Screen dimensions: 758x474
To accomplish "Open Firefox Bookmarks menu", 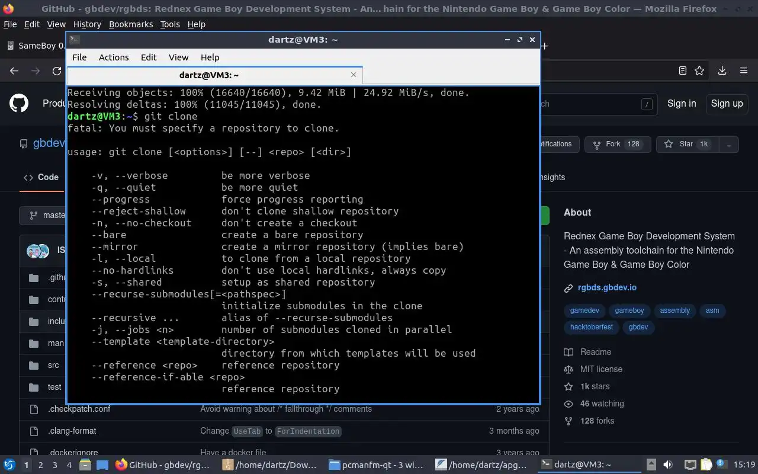I will (131, 24).
